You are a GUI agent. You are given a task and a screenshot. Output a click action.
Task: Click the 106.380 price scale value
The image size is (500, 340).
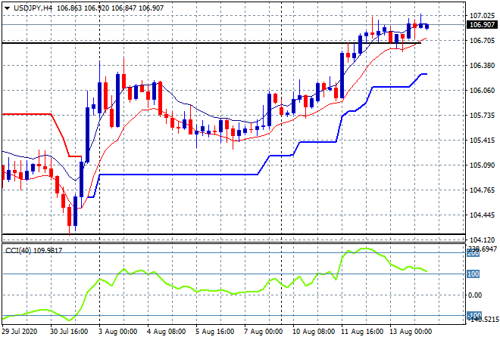482,66
